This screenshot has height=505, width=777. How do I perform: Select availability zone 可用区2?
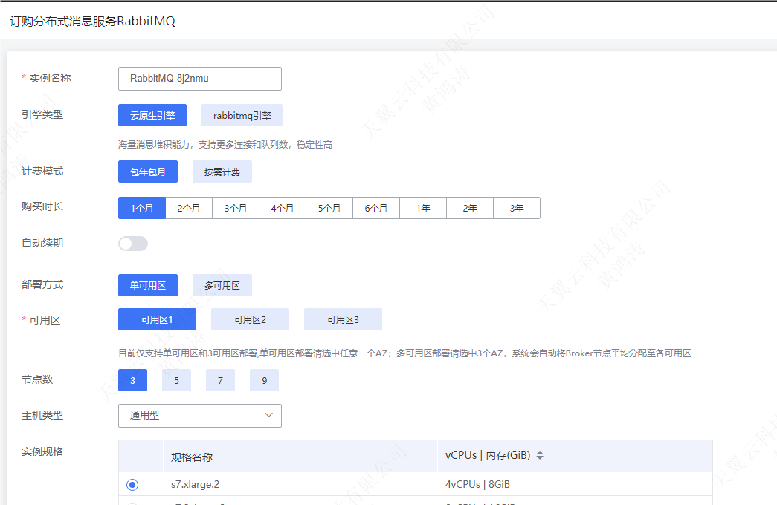tap(251, 319)
